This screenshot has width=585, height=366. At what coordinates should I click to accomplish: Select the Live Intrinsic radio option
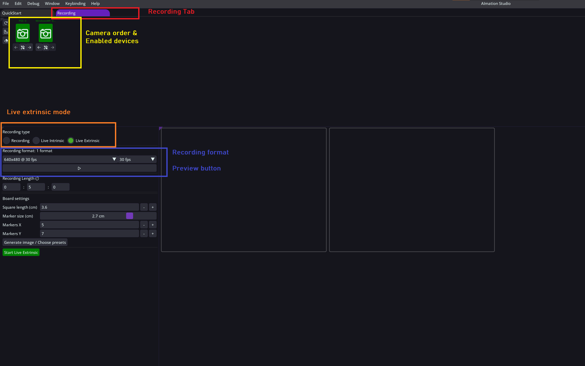click(36, 141)
